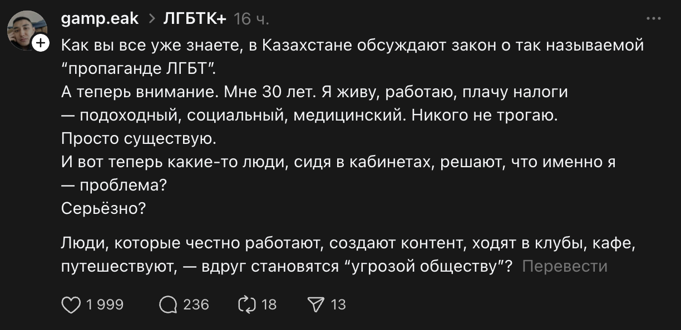Image resolution: width=681 pixels, height=330 pixels.
Task: Open comments via the speech bubble icon
Action: 168,304
